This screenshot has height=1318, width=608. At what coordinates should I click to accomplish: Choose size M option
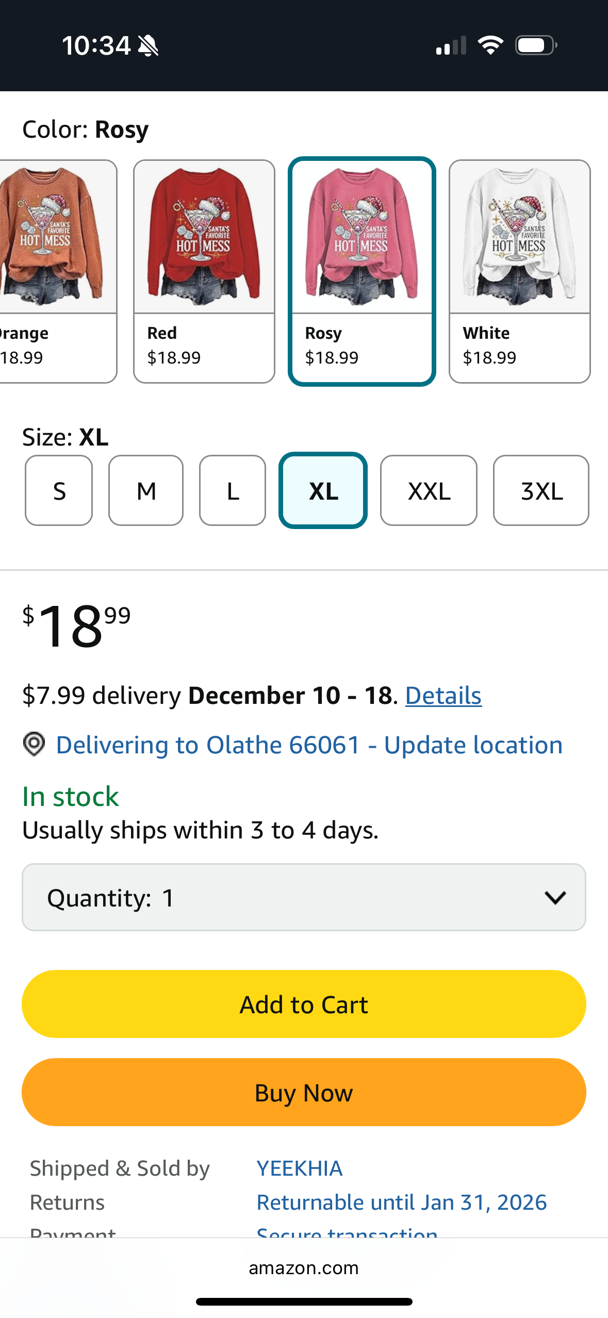146,490
